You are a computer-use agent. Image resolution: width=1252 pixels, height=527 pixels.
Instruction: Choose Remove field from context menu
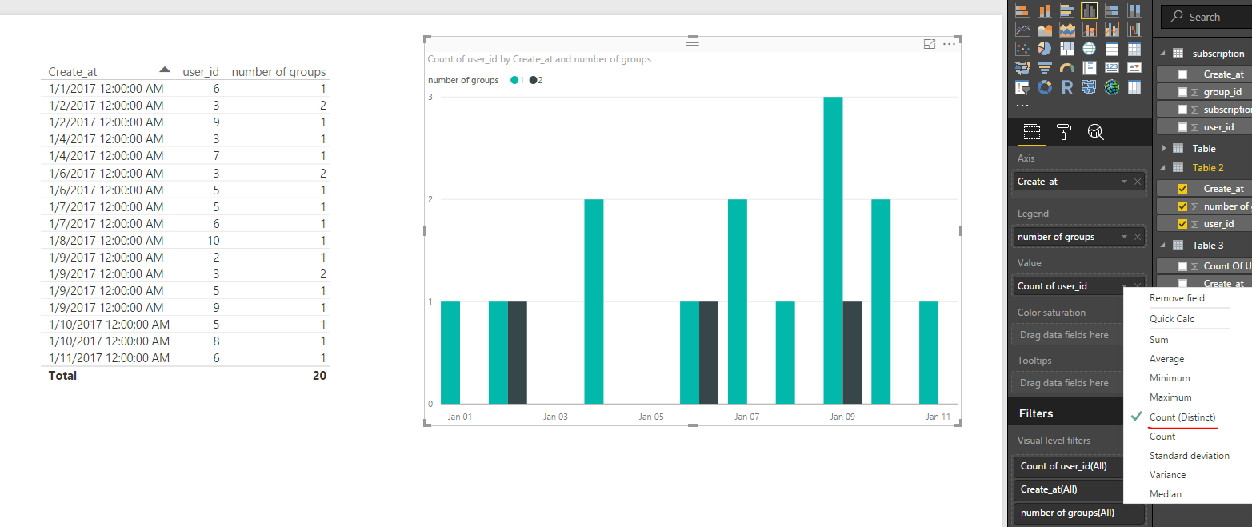[x=1177, y=298]
